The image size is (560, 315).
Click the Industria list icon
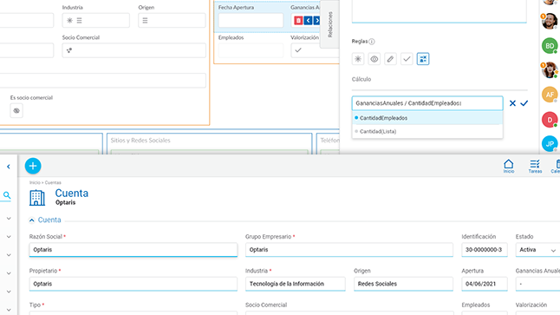tap(79, 21)
